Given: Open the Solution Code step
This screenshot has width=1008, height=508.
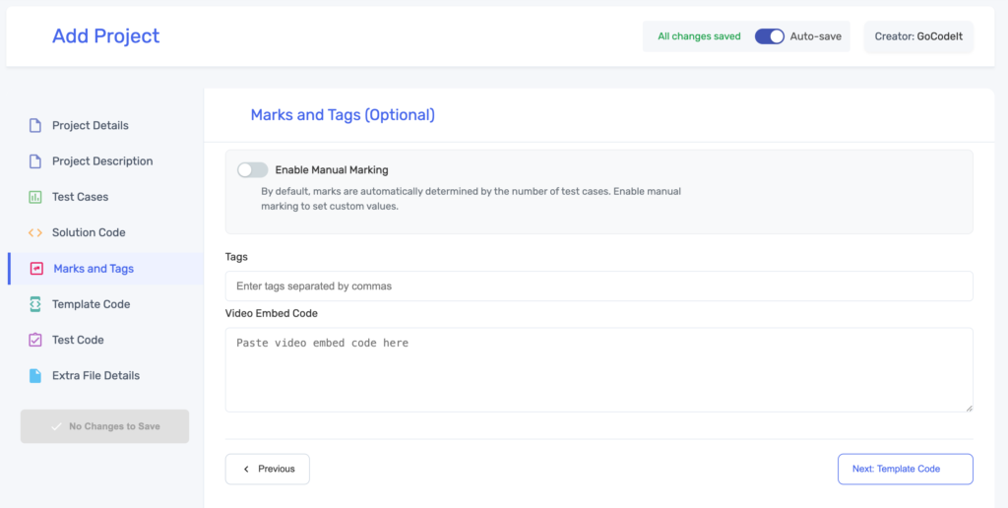Looking at the screenshot, I should (x=89, y=233).
